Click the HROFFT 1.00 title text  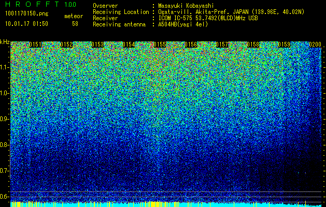click(41, 4)
